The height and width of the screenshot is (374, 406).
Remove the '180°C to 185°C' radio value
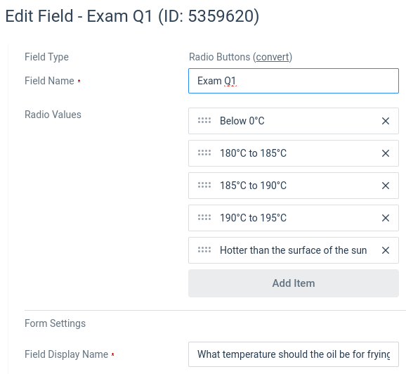pyautogui.click(x=386, y=153)
